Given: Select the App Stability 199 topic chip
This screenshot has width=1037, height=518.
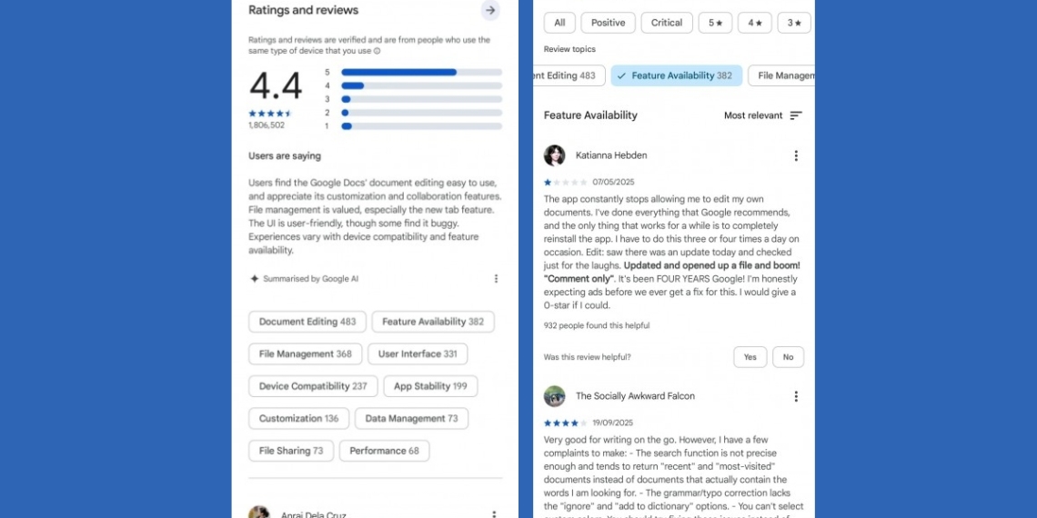Looking at the screenshot, I should (430, 386).
